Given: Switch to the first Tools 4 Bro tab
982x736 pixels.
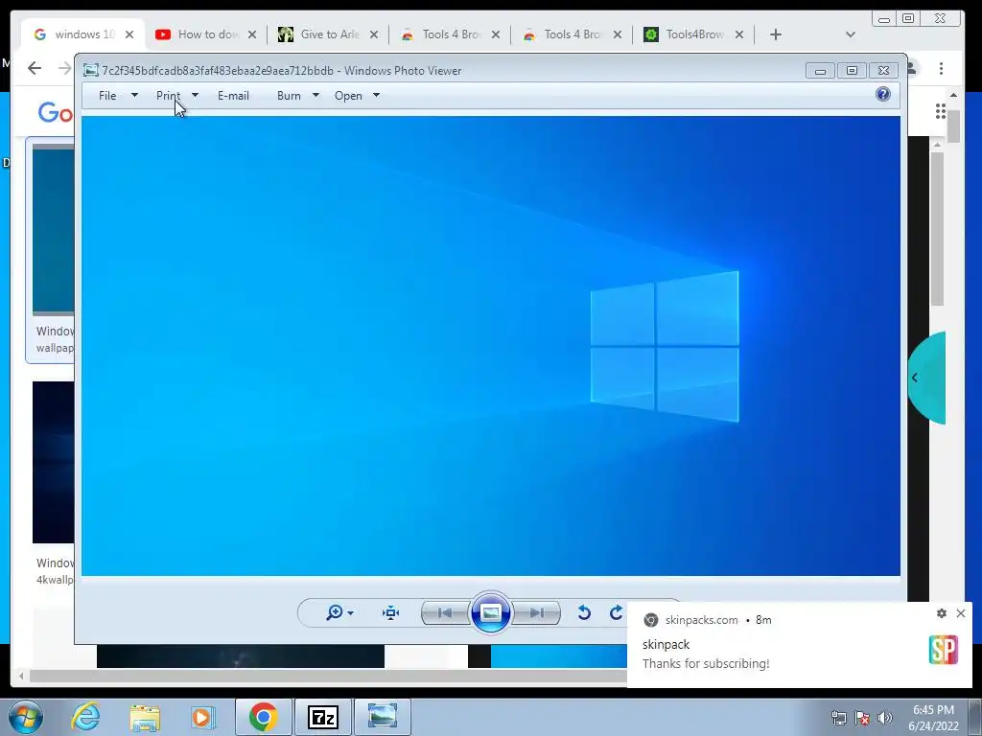Looking at the screenshot, I should coord(450,34).
